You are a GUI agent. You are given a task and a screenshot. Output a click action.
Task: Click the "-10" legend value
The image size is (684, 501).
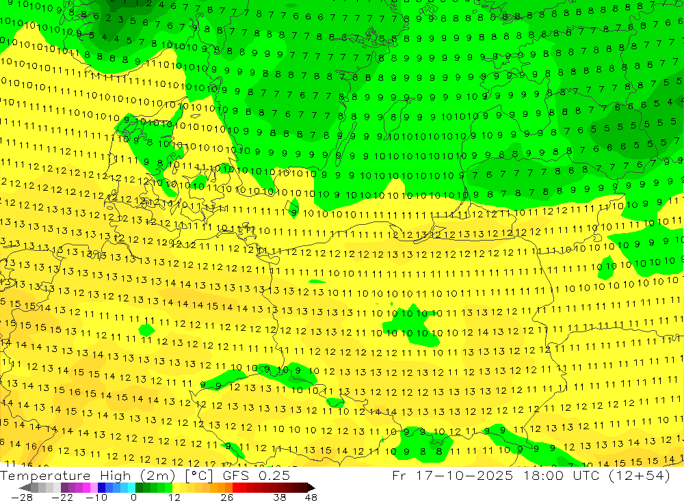tap(96, 498)
